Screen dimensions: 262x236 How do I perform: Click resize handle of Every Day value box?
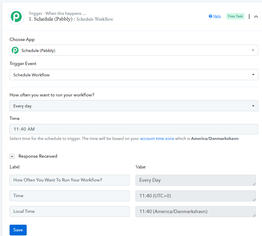[x=254, y=184]
